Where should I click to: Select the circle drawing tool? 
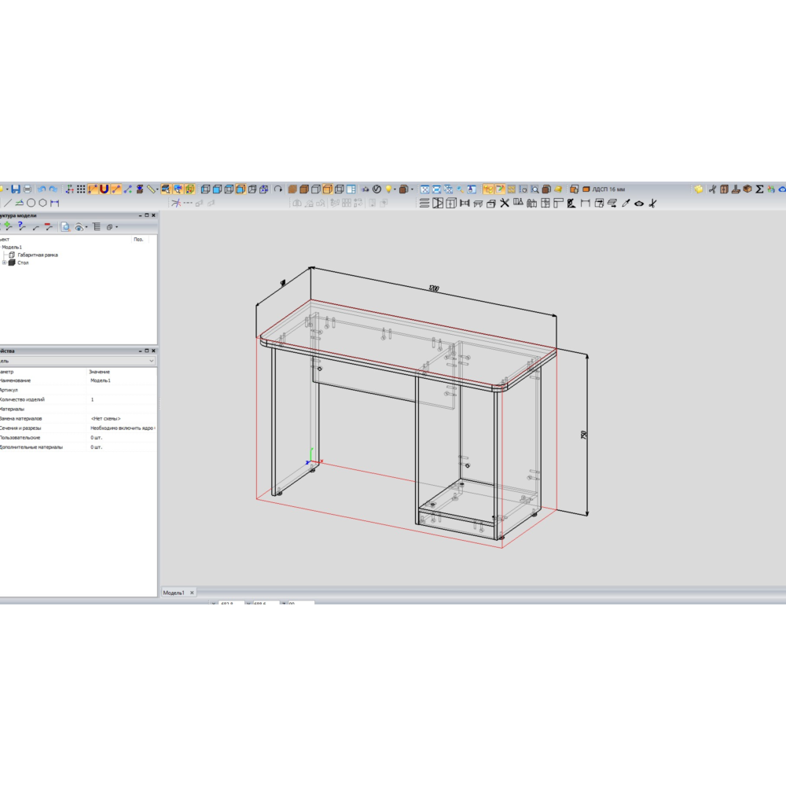(x=31, y=203)
